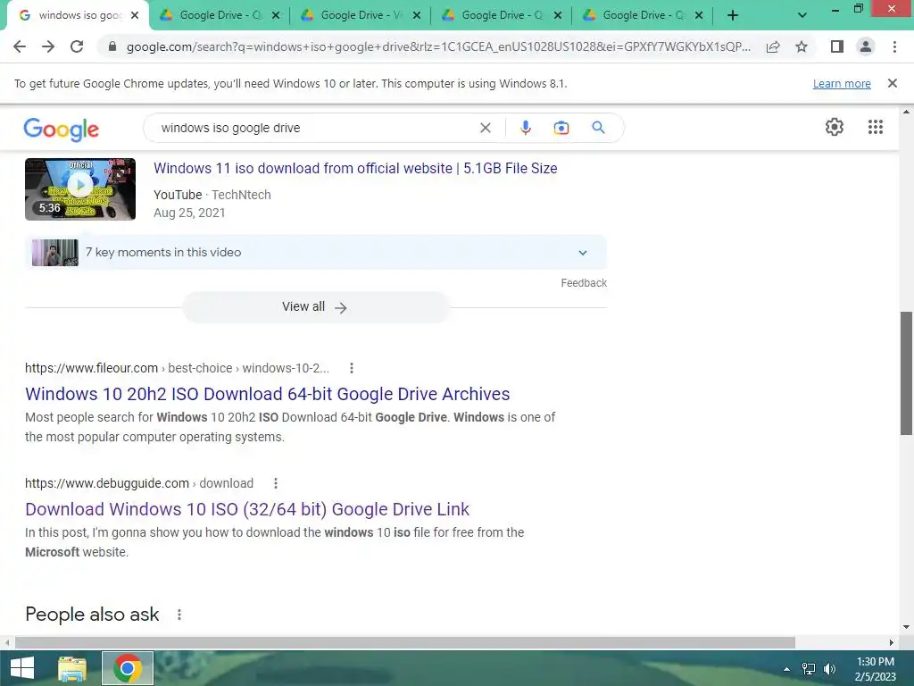Open options for the debugguide.com result
This screenshot has width=914, height=686.
[275, 483]
